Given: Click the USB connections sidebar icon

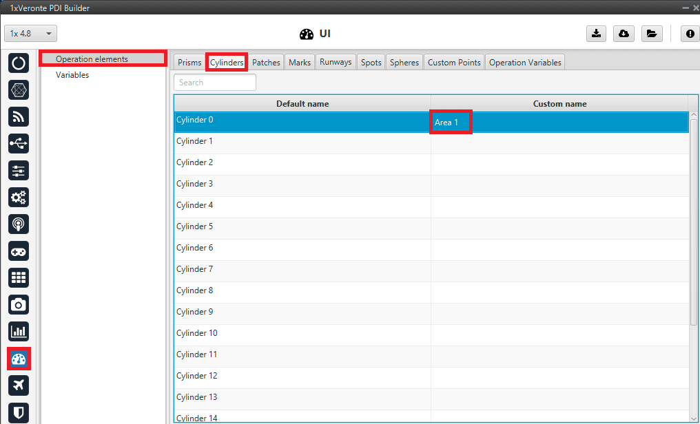Looking at the screenshot, I should click(19, 144).
